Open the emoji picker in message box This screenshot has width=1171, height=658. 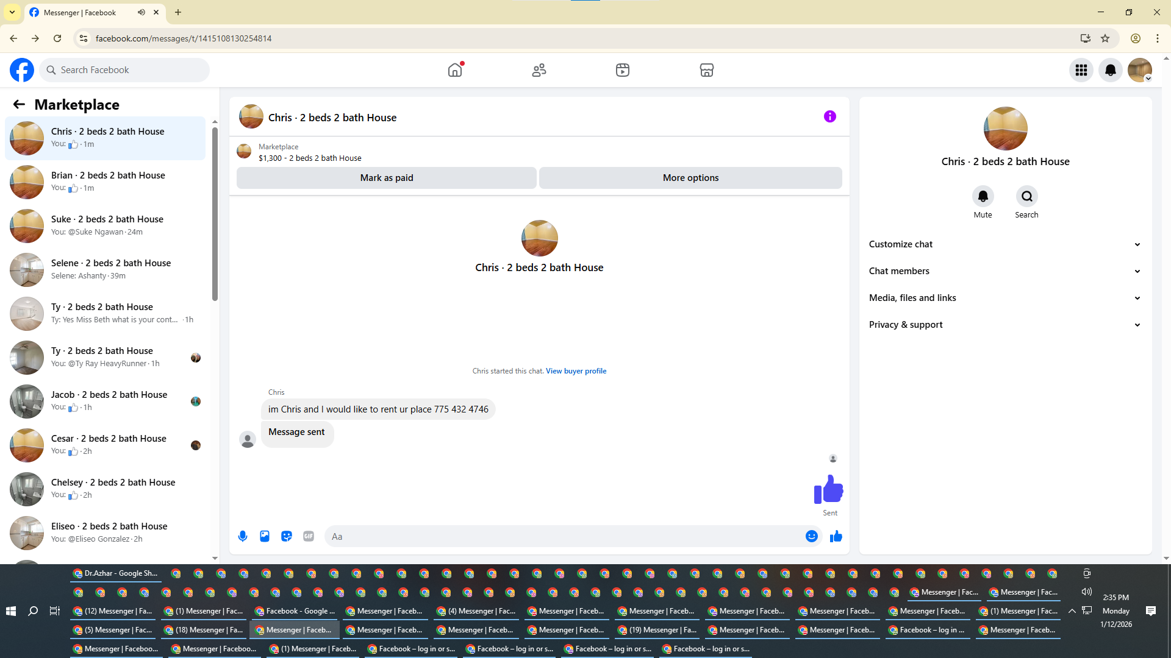click(x=811, y=536)
